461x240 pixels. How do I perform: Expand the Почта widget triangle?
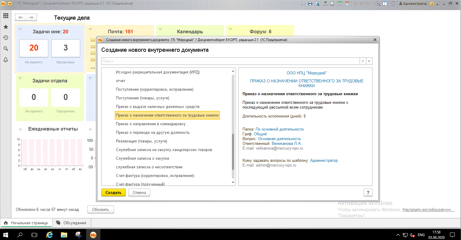click(90, 29)
